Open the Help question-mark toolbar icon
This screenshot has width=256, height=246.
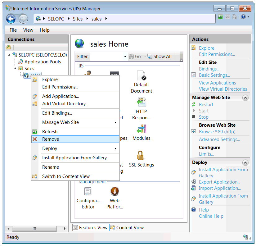[243, 17]
